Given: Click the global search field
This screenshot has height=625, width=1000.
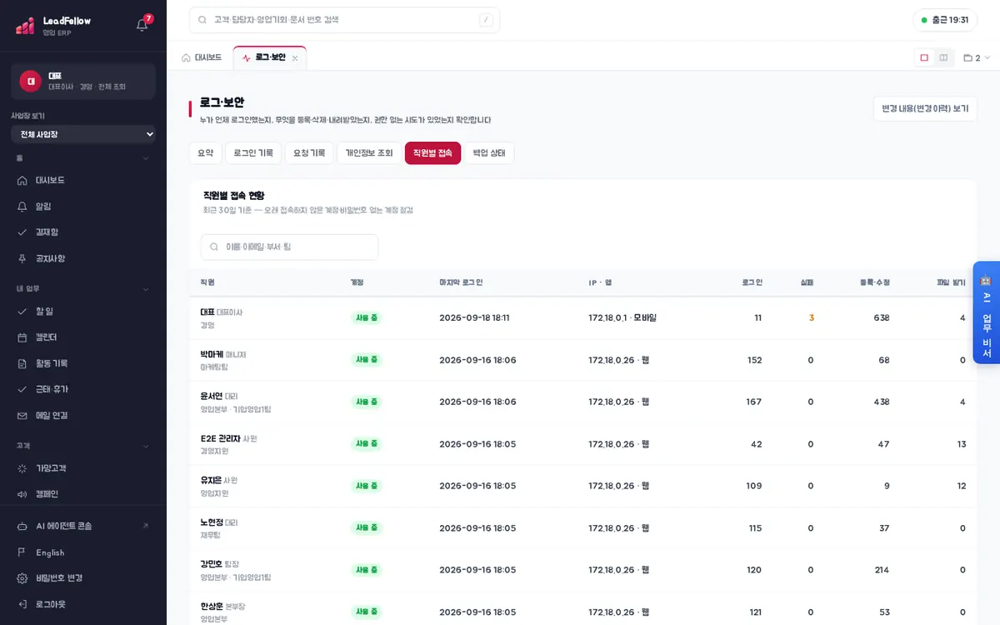Looking at the screenshot, I should [344, 20].
